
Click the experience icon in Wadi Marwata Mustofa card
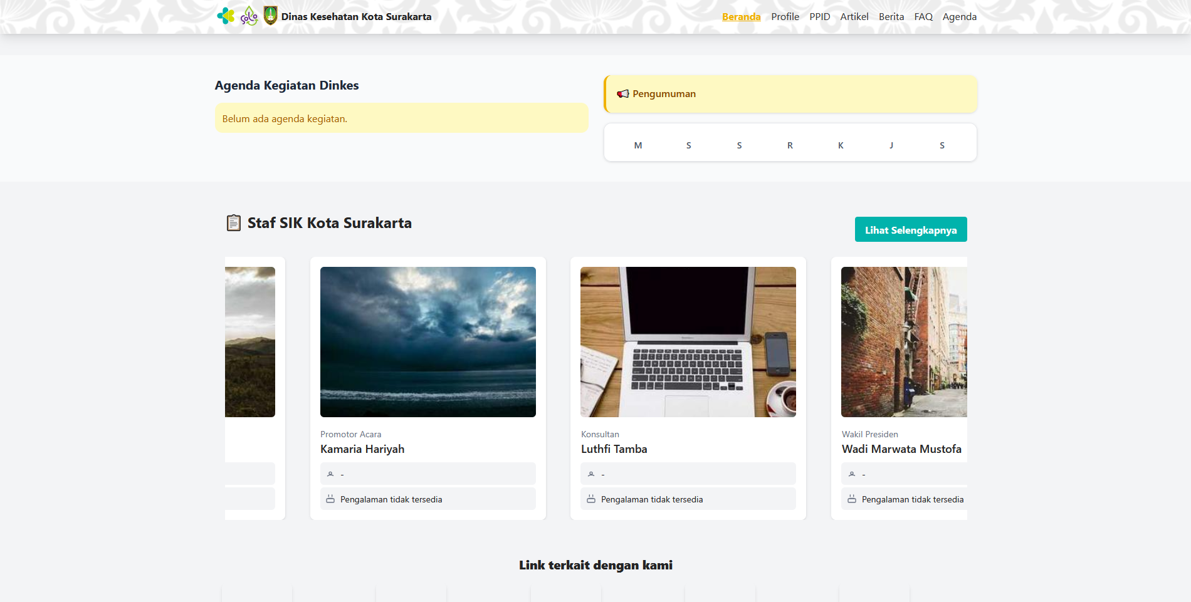coord(852,499)
